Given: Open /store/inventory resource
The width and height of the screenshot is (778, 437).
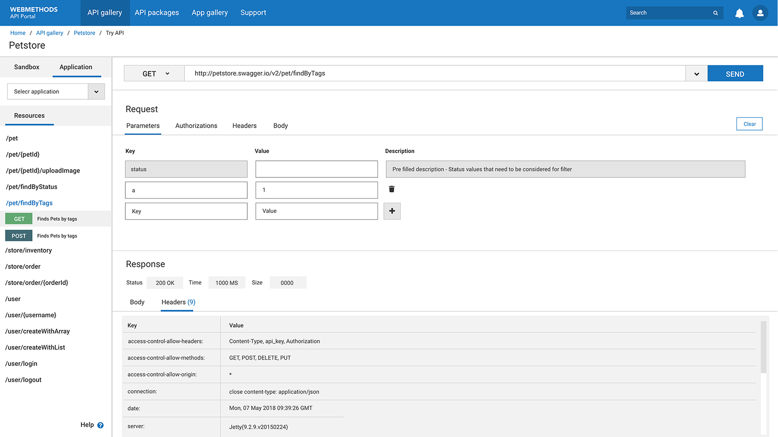Looking at the screenshot, I should (x=28, y=250).
